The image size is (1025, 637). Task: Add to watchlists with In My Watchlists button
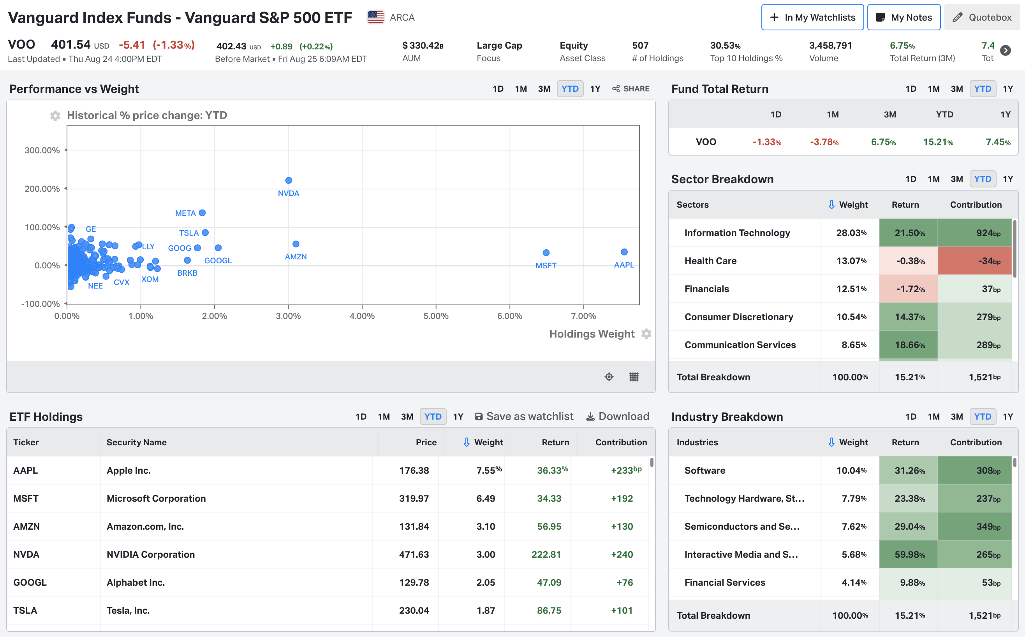(812, 17)
